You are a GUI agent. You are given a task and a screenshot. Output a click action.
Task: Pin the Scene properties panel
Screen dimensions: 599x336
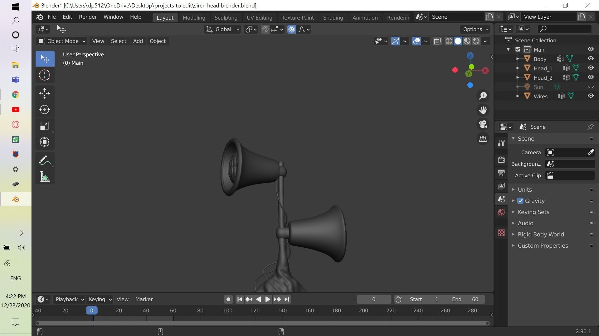coord(591,127)
